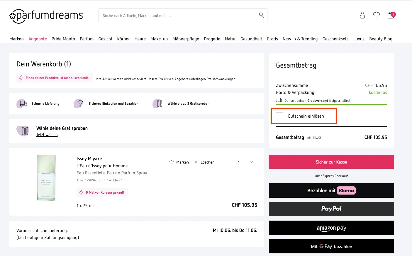
Task: Click the heart icon next to Merken
Action: [172, 162]
